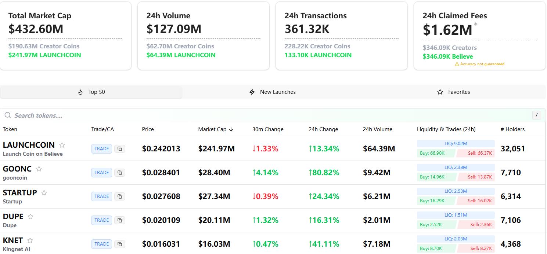Copy LAUNCHCOIN contract address icon
Viewport: 547px width, 254px height.
[x=120, y=149]
